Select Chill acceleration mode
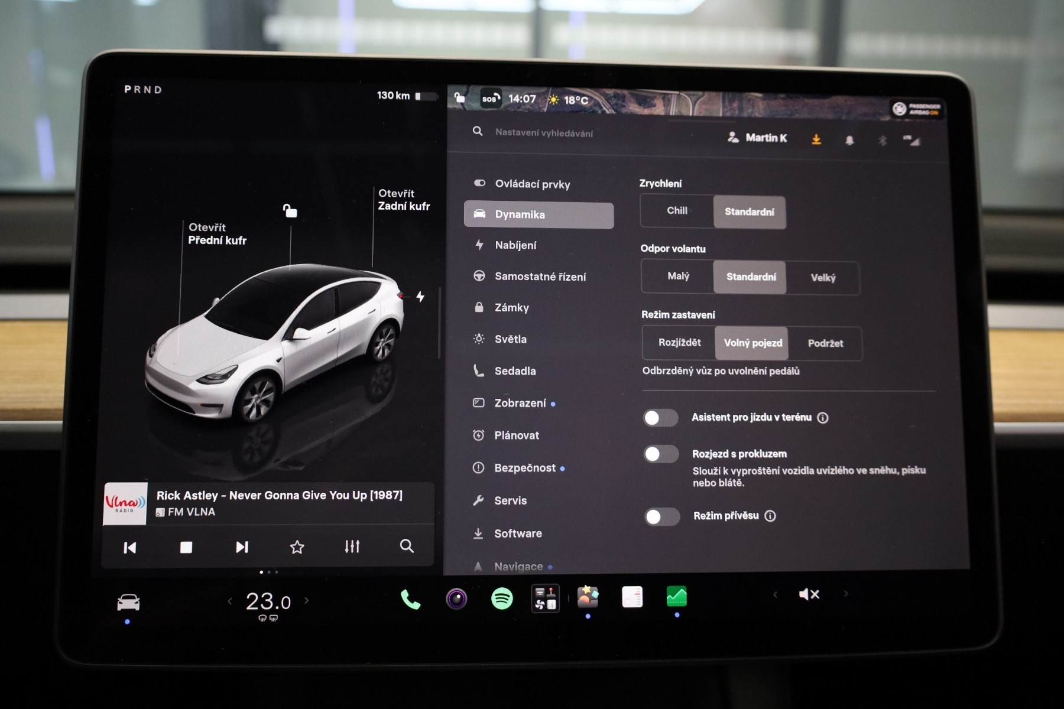The height and width of the screenshot is (709, 1064). (x=677, y=211)
